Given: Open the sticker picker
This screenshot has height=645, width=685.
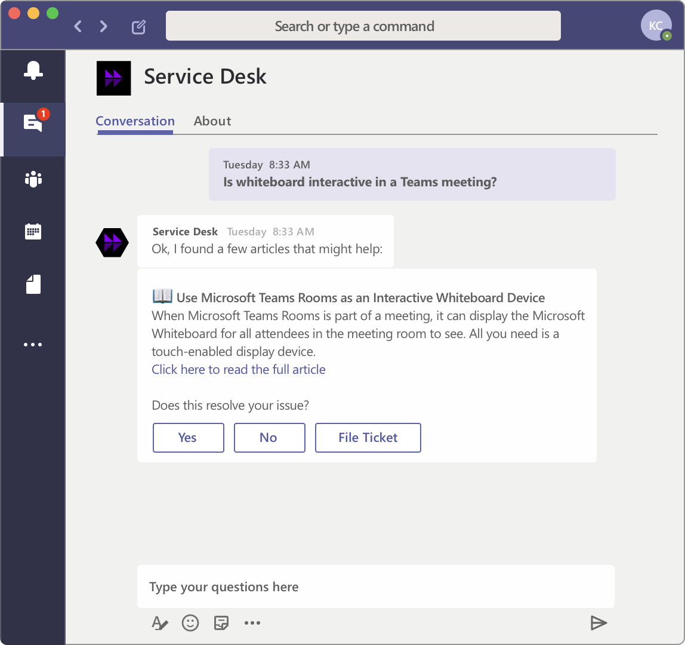Looking at the screenshot, I should [x=221, y=623].
